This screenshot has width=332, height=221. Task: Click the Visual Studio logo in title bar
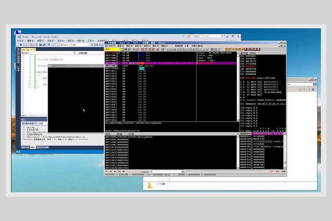click(18, 36)
